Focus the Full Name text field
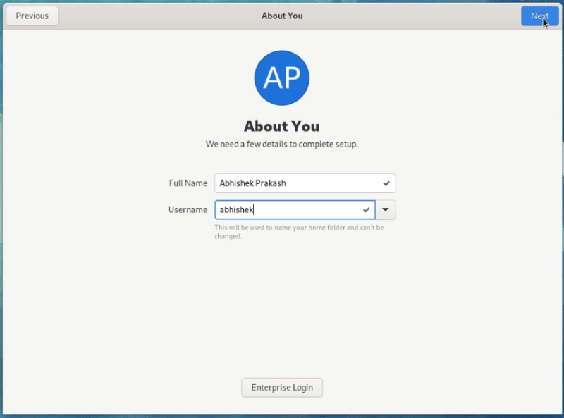 pos(331,183)
